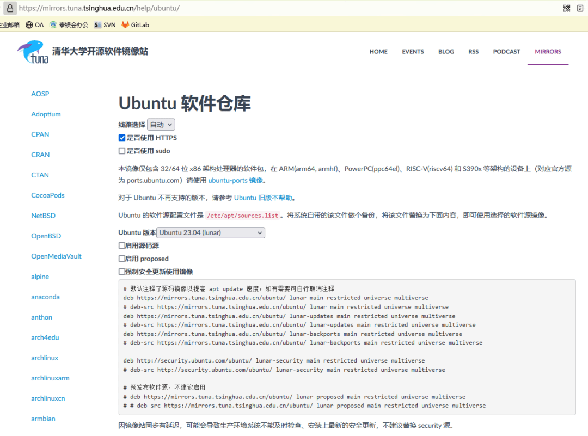Open the EVENTS navigation item
The image size is (588, 436).
tap(413, 51)
